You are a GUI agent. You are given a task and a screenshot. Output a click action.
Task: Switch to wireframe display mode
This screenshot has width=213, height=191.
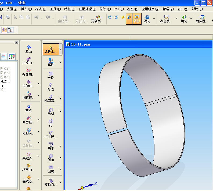[110, 17]
